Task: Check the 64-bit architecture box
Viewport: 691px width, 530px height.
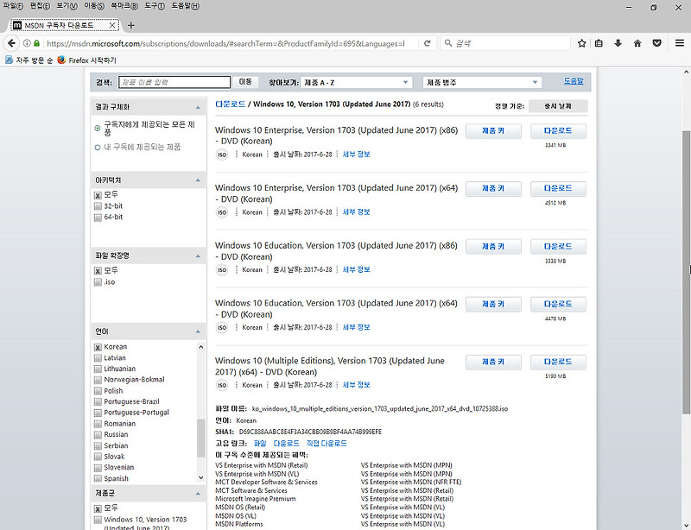Action: click(x=98, y=218)
